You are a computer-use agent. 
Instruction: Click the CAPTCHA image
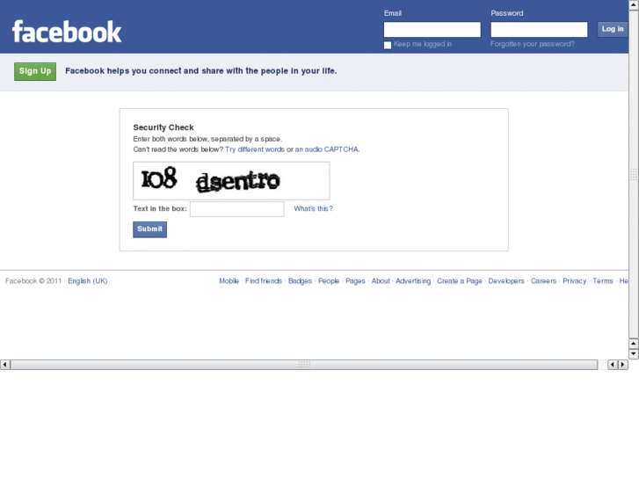pos(231,180)
